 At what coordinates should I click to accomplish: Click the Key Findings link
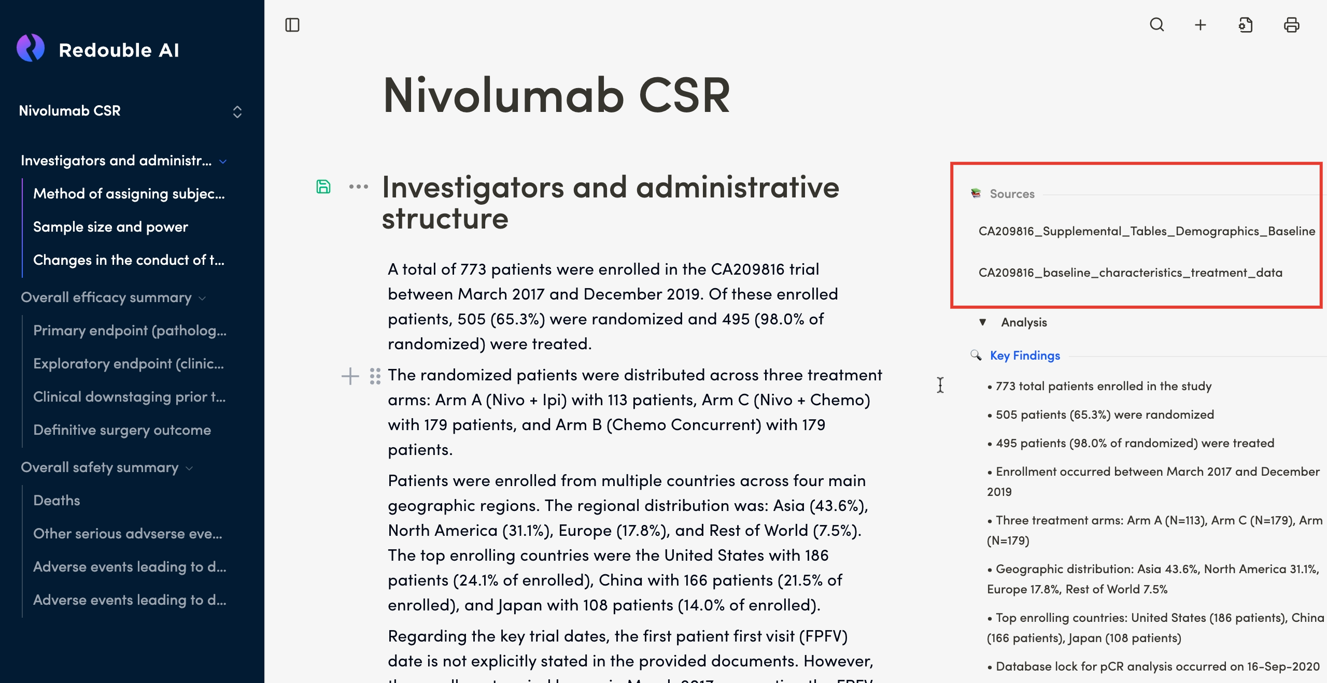click(1025, 355)
